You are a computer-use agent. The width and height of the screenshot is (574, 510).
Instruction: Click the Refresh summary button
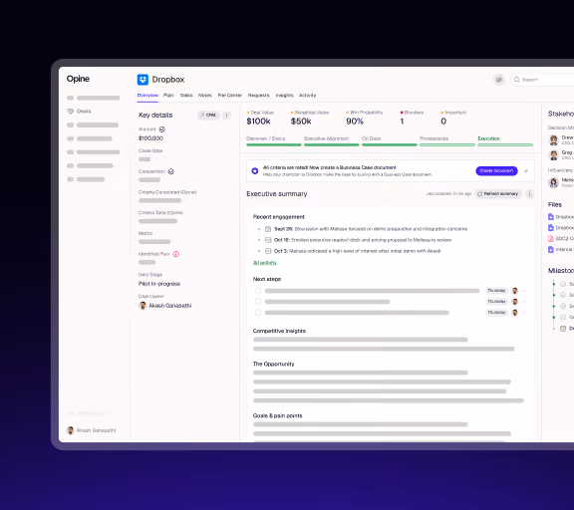click(498, 194)
